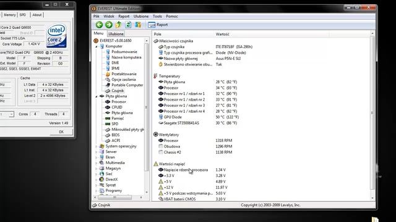Expand the Magazyn tree node
Image resolution: width=396 pixels, height=222 pixels.
97,168
